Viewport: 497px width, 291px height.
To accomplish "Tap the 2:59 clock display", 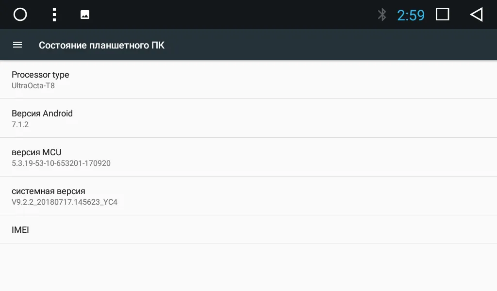I will 411,15.
